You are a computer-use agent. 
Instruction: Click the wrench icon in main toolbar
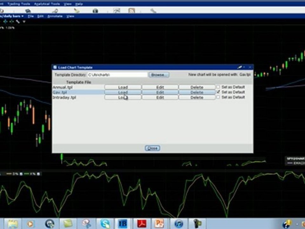click(x=153, y=11)
